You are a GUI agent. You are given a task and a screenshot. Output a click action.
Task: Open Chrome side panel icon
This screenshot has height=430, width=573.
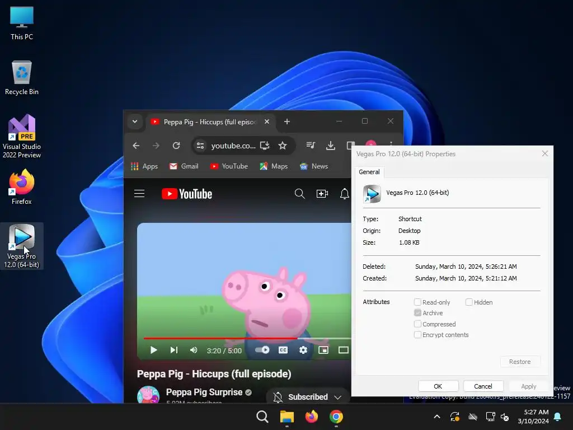pos(350,146)
